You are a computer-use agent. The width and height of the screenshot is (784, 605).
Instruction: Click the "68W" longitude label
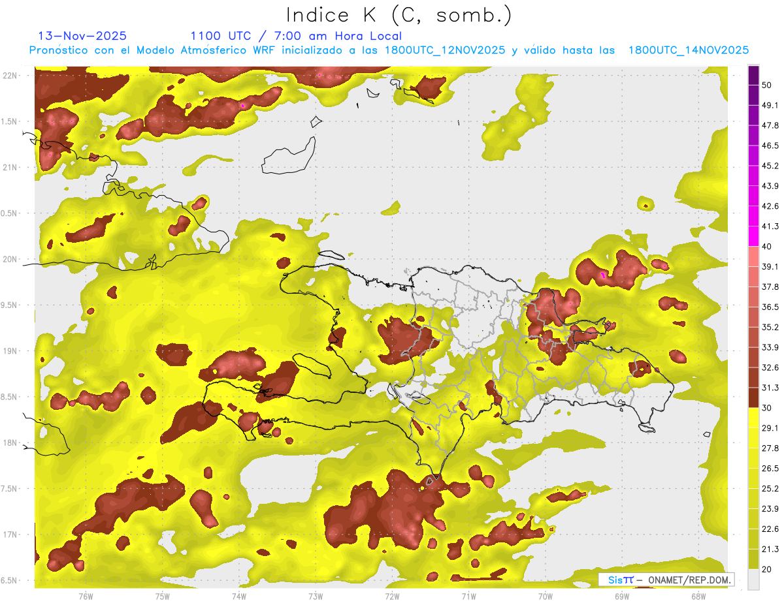pyautogui.click(x=698, y=596)
